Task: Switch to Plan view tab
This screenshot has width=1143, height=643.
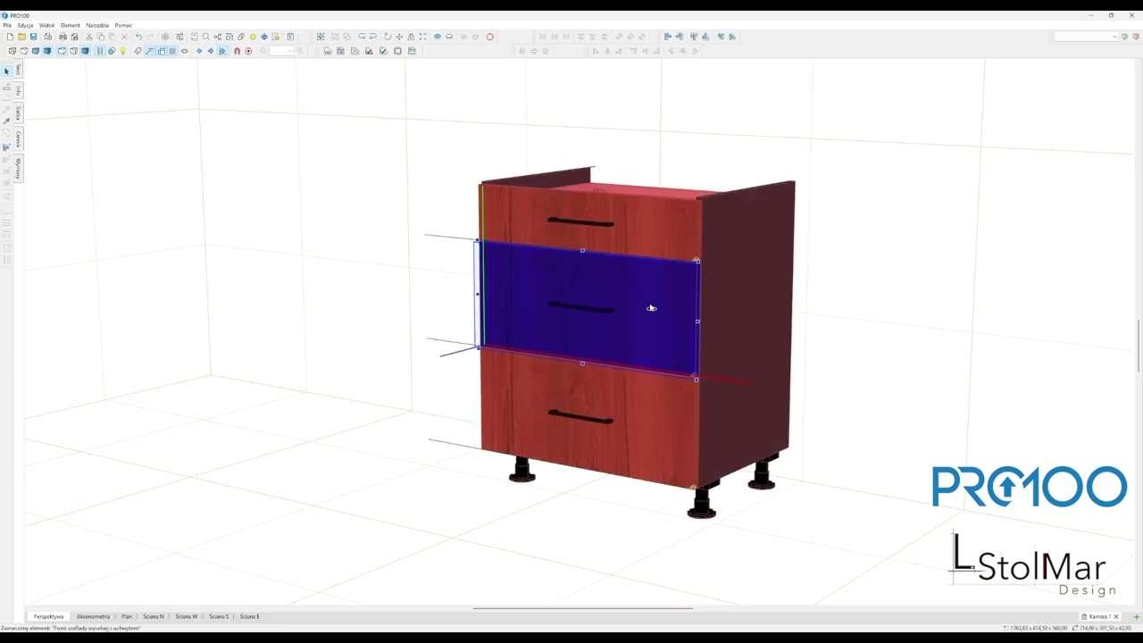Action: [x=127, y=616]
